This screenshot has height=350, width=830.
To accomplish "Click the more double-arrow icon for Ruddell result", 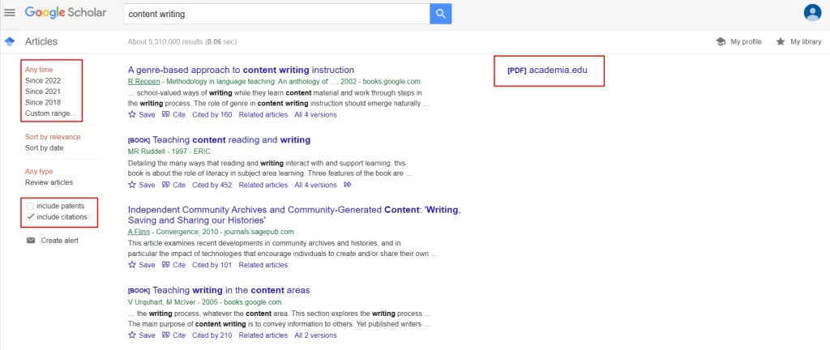I will (347, 185).
